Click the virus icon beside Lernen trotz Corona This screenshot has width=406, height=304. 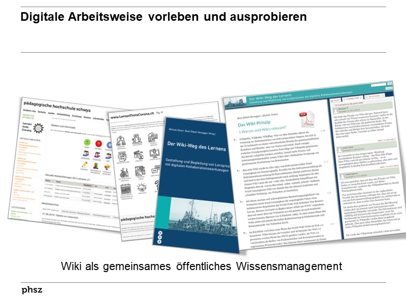click(37, 128)
